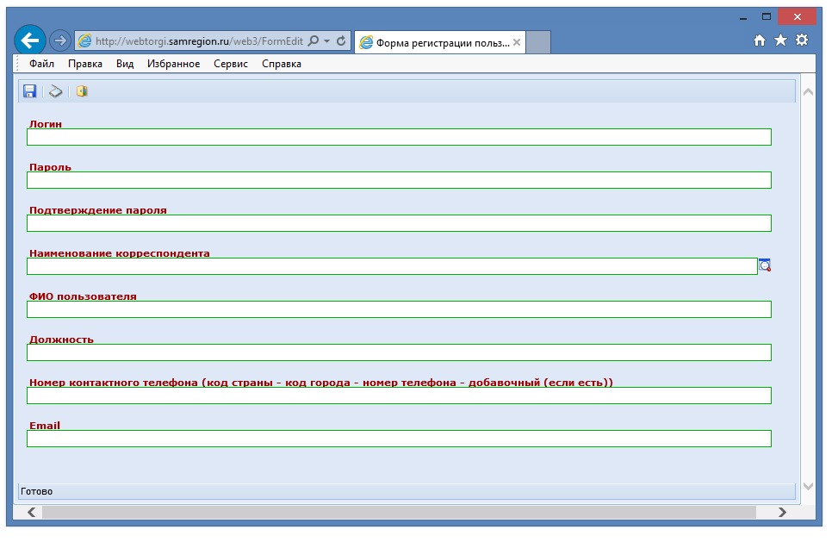The width and height of the screenshot is (838, 542).
Task: Open the Избранное menu
Action: pos(173,64)
